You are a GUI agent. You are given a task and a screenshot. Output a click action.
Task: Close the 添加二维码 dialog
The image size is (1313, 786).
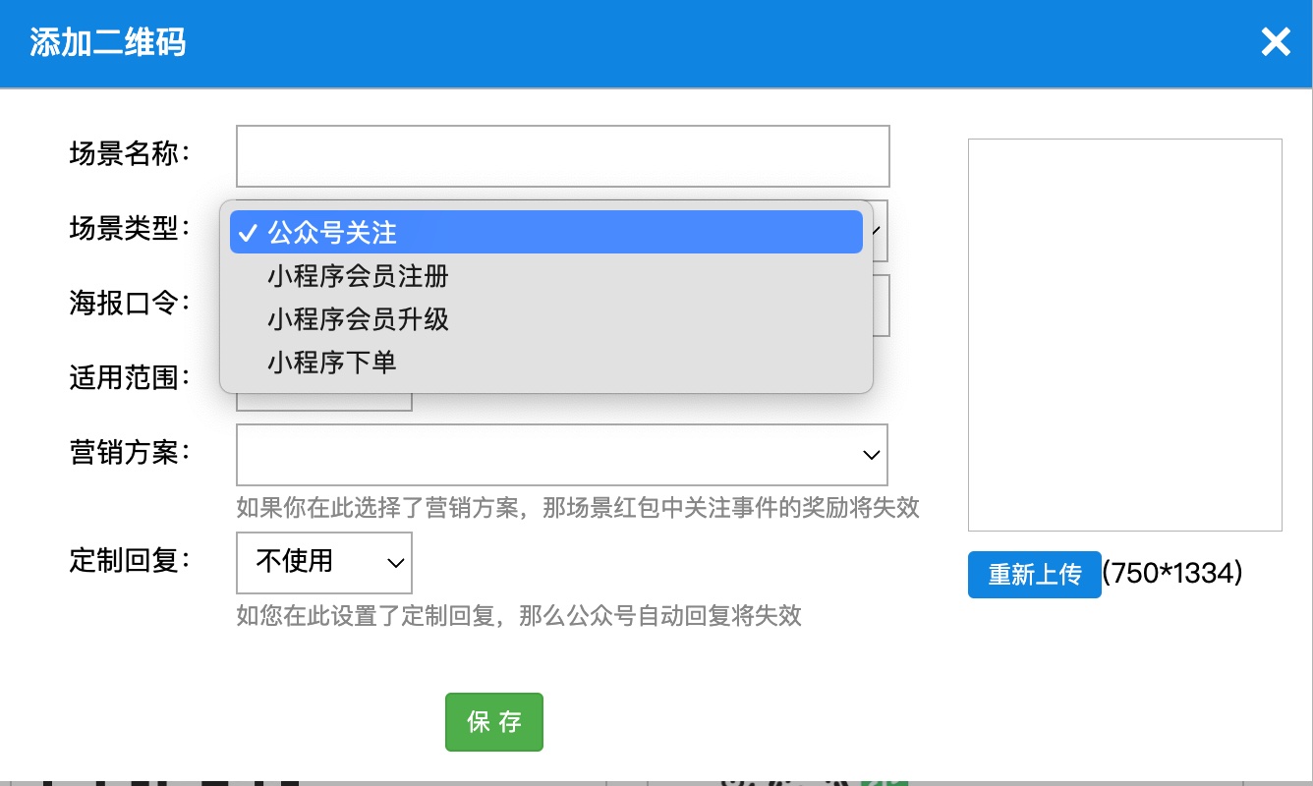tap(1275, 42)
